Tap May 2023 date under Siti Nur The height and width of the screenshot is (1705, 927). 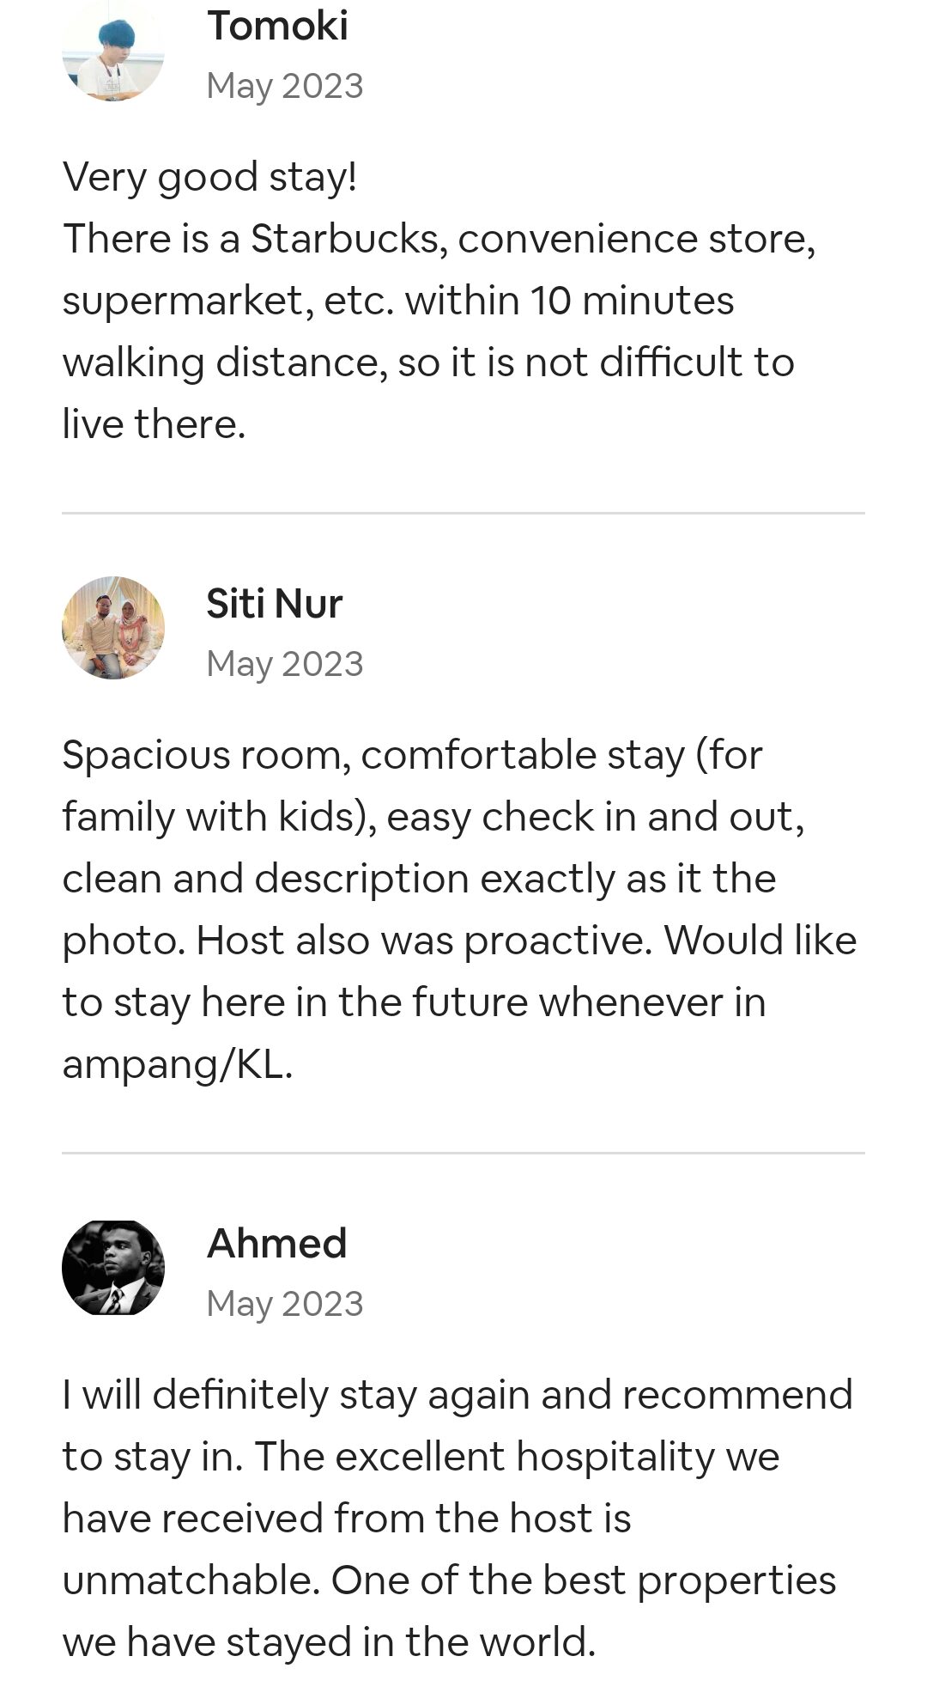(x=284, y=664)
